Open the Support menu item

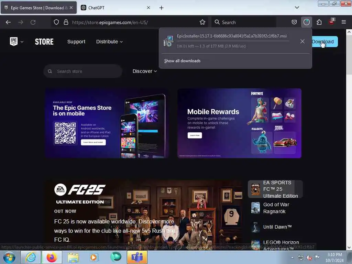click(76, 42)
